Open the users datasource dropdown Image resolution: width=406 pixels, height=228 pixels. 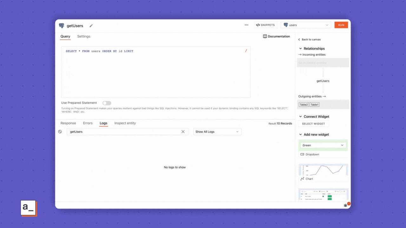click(x=306, y=25)
